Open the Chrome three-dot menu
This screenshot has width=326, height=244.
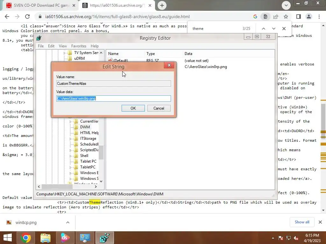319,17
